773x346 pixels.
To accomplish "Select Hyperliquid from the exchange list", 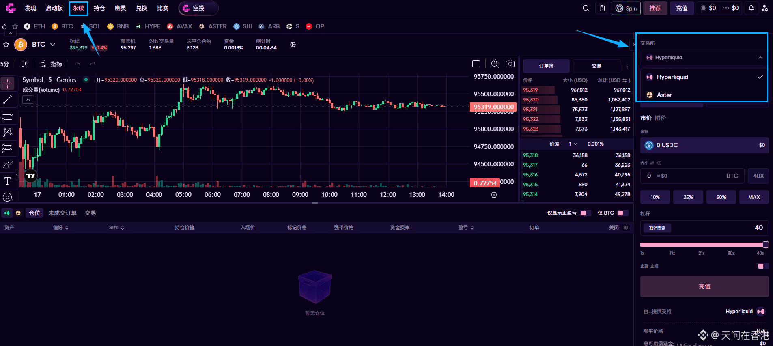I will (704, 77).
